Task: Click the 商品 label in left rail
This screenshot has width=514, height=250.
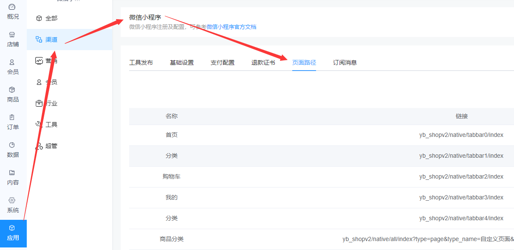Action: point(13,99)
